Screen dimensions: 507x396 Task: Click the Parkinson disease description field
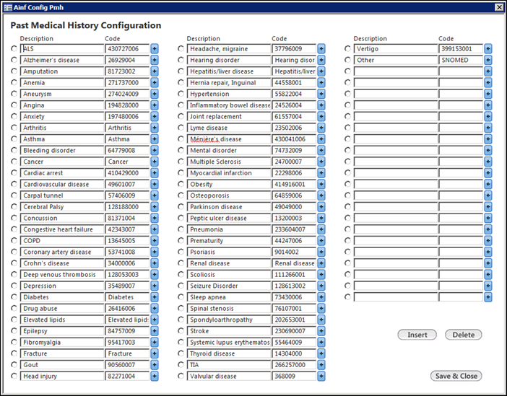pos(229,207)
